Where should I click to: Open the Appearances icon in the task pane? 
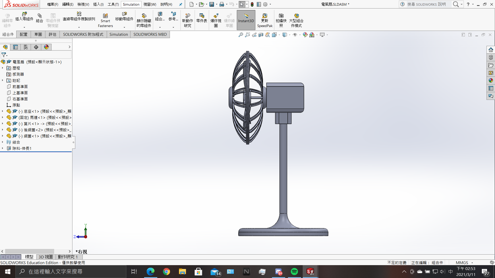coord(491,81)
